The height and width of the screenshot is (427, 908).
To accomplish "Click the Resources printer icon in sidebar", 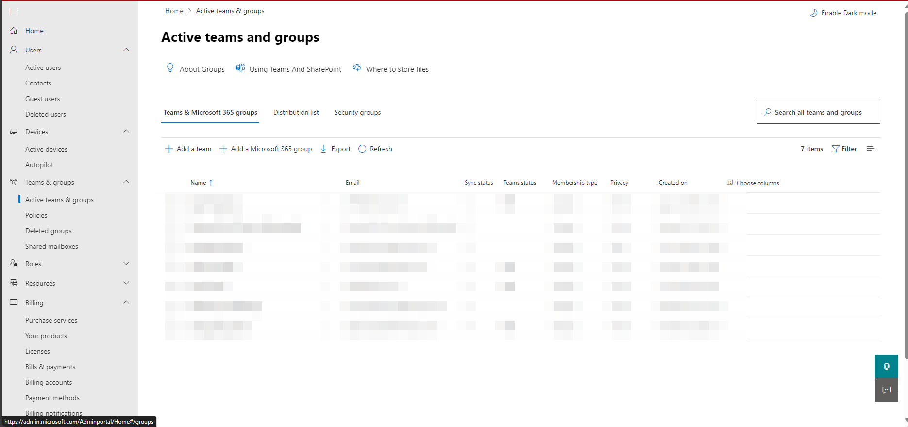I will [14, 283].
